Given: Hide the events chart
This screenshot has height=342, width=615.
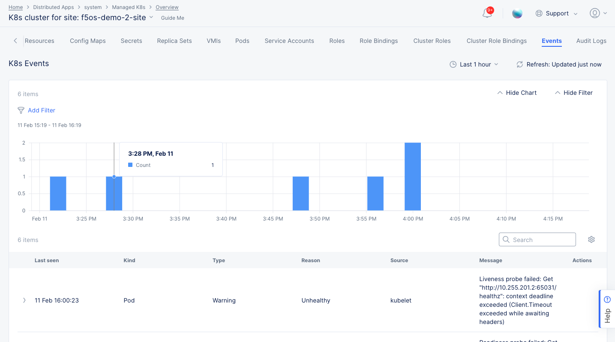Looking at the screenshot, I should click(x=516, y=93).
